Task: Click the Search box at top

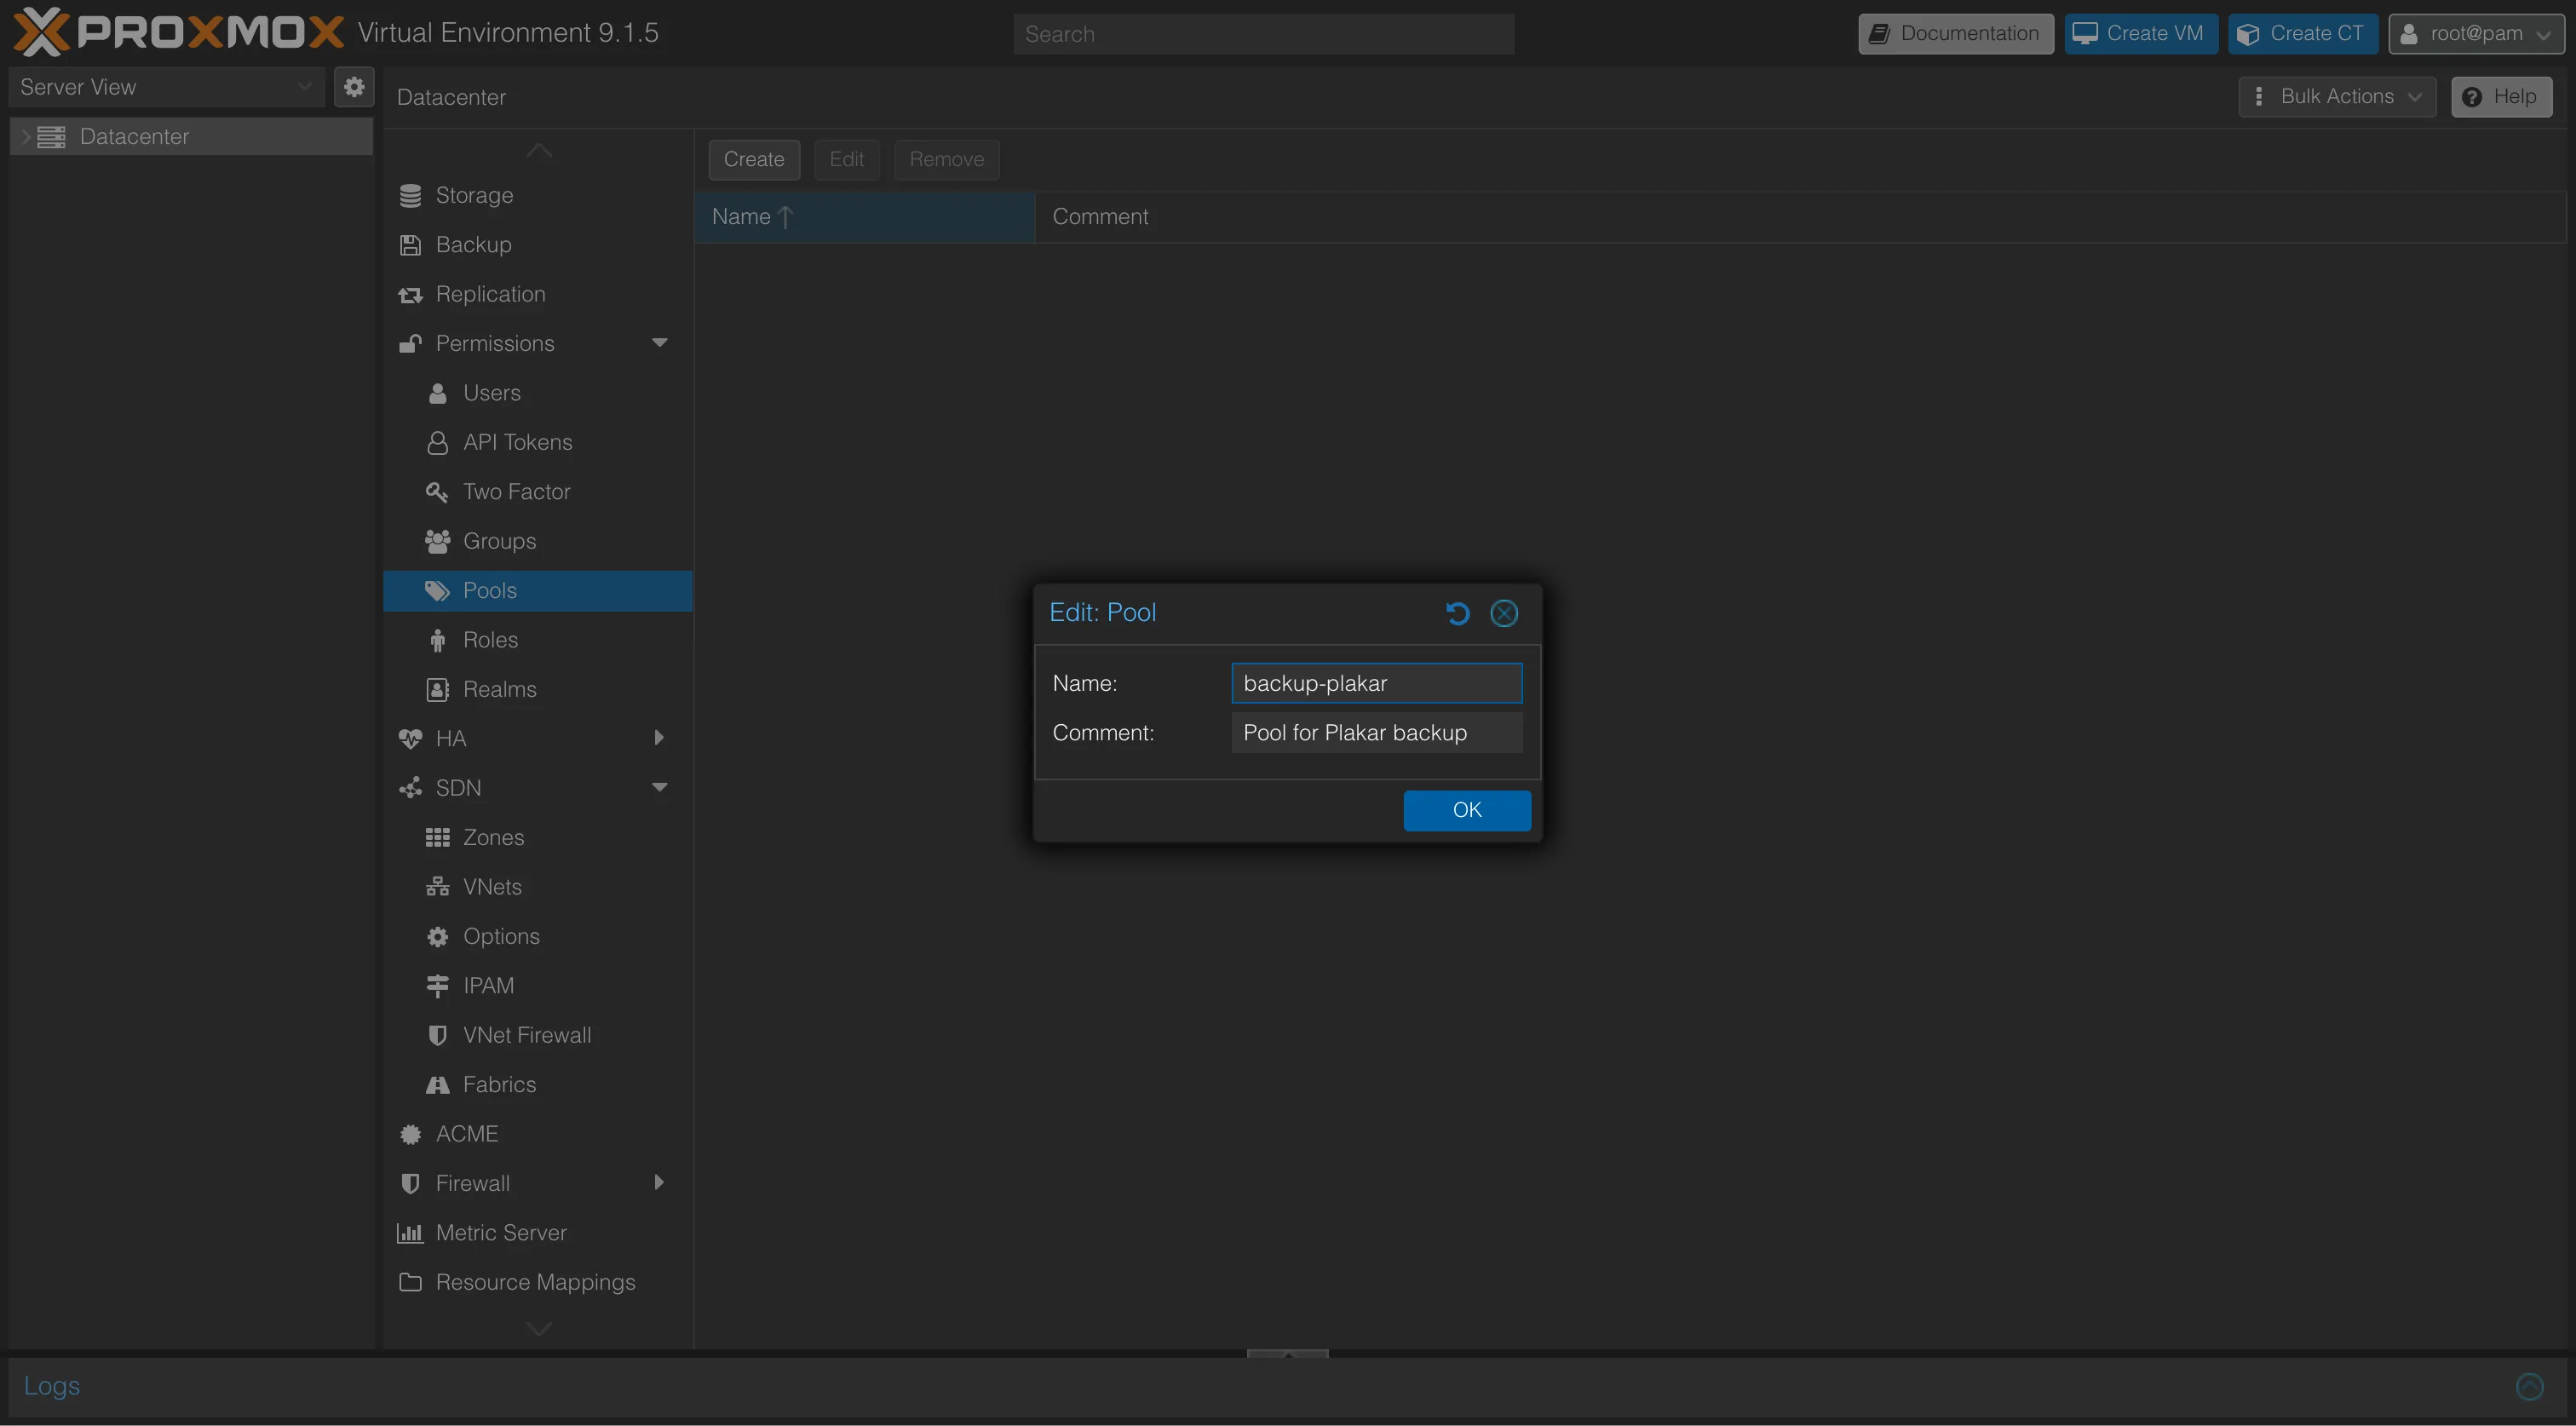Action: [x=1263, y=34]
